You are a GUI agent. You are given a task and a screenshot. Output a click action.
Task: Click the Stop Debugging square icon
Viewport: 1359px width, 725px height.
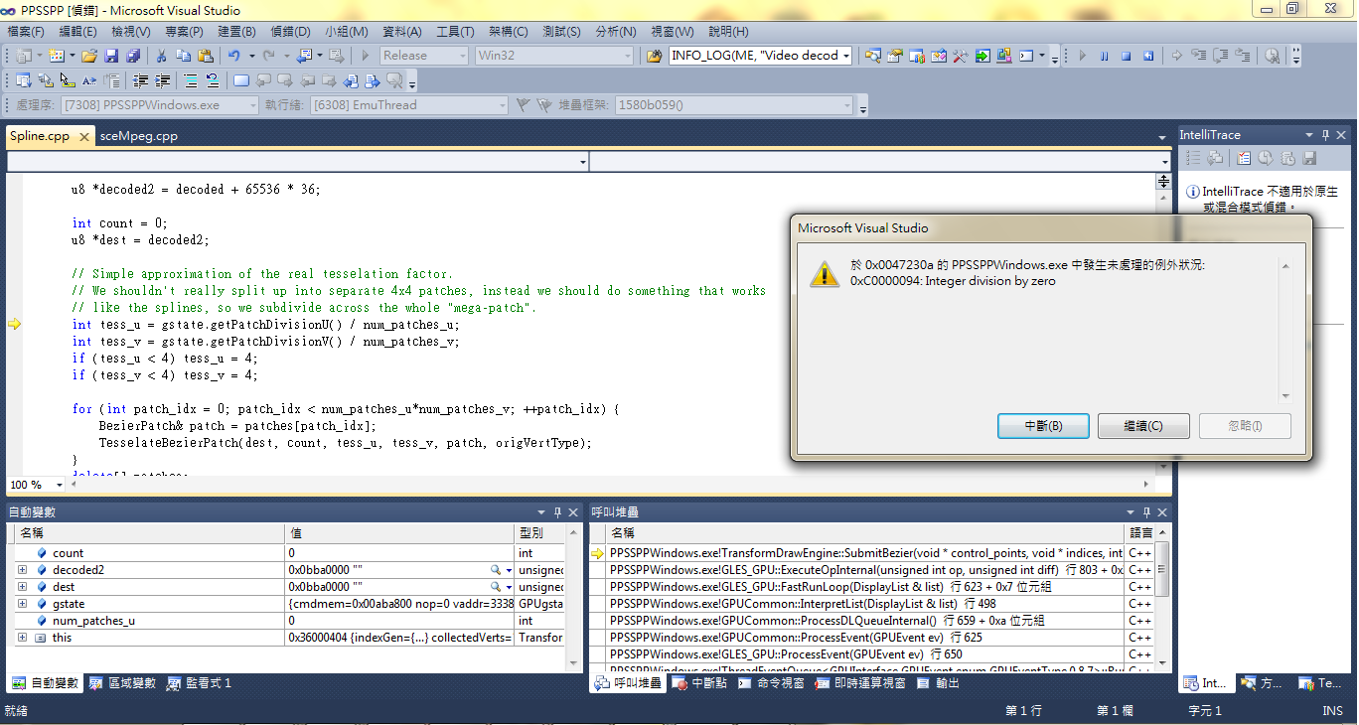click(x=1127, y=56)
